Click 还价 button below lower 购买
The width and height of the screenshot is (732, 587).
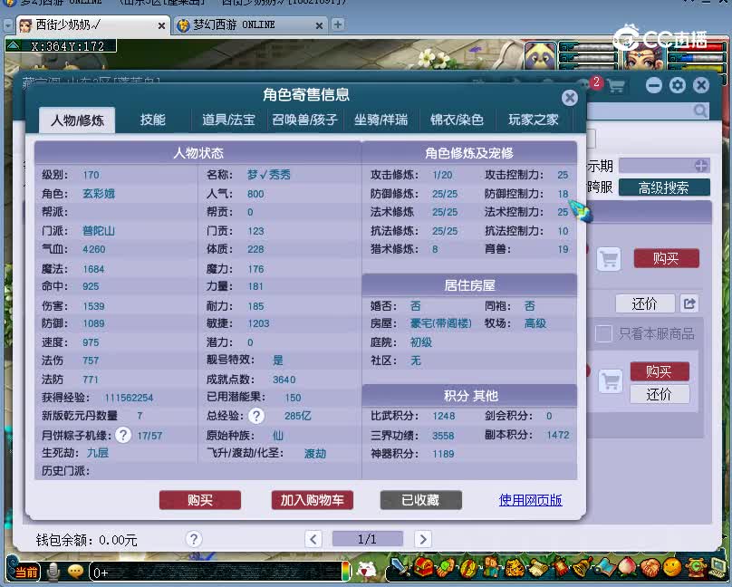click(x=660, y=394)
